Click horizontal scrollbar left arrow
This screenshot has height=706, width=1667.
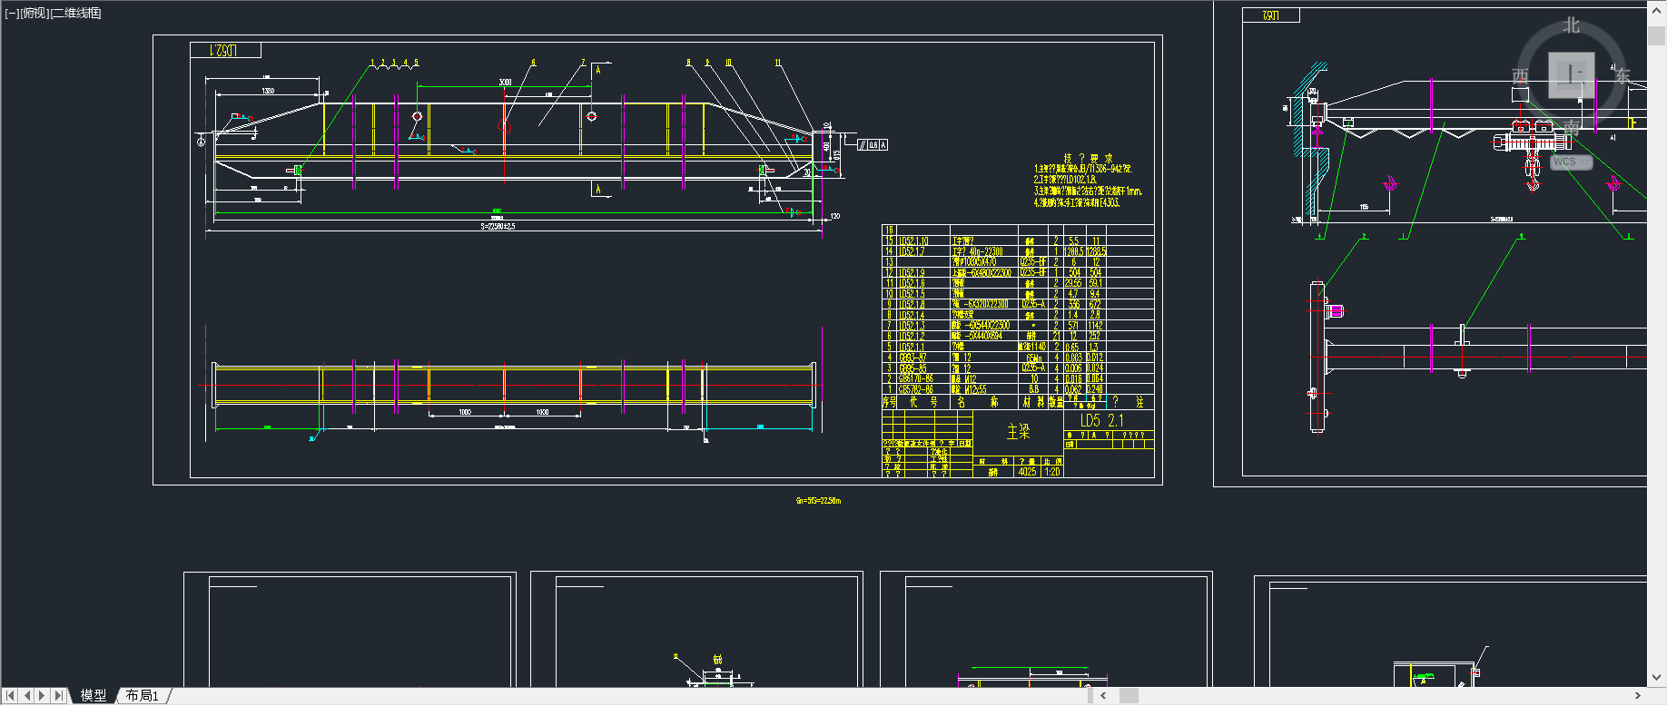(x=1104, y=696)
